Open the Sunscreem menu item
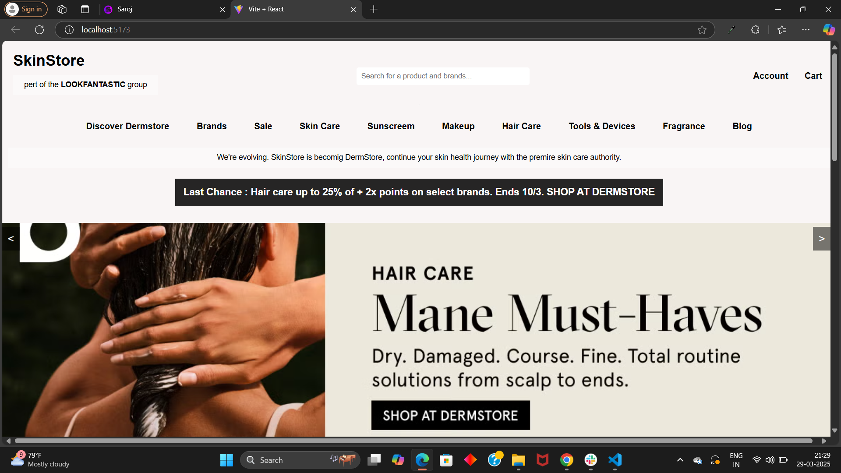The width and height of the screenshot is (841, 473). pos(391,126)
